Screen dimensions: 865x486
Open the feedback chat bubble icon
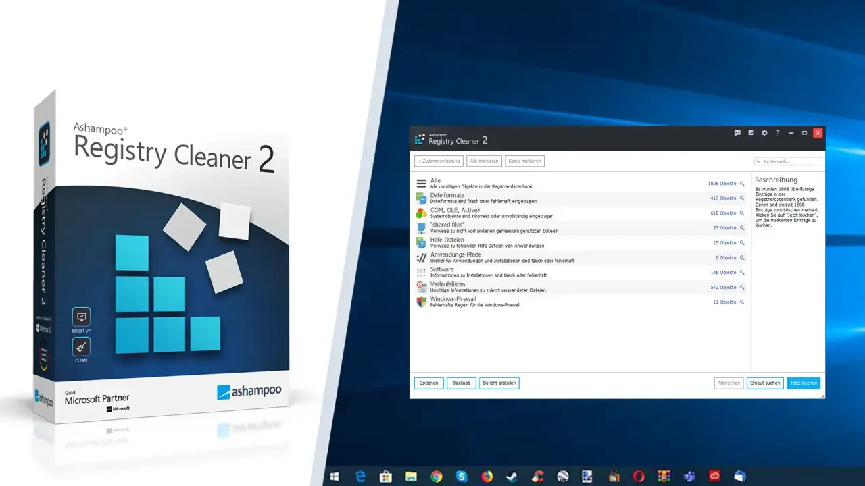tap(737, 133)
